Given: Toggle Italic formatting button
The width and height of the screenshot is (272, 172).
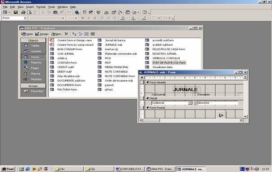Looking at the screenshot, I should tap(89, 18).
